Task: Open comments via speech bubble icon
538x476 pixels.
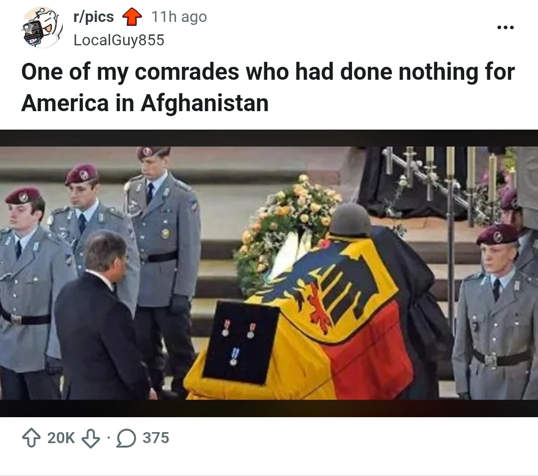Action: 126,438
